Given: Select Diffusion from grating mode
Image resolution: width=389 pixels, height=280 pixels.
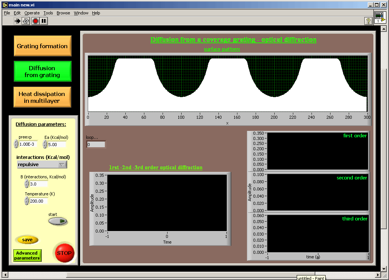Looking at the screenshot, I should [43, 71].
